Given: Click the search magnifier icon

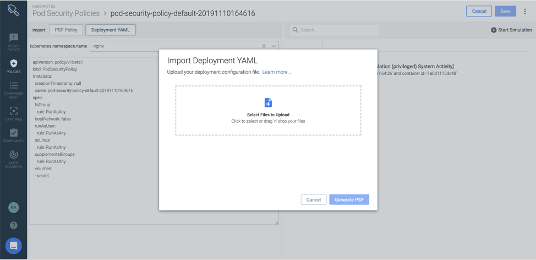Looking at the screenshot, I should (x=295, y=30).
